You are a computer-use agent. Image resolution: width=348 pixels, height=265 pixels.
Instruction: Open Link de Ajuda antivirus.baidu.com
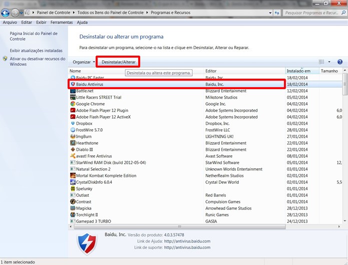pos(187,241)
